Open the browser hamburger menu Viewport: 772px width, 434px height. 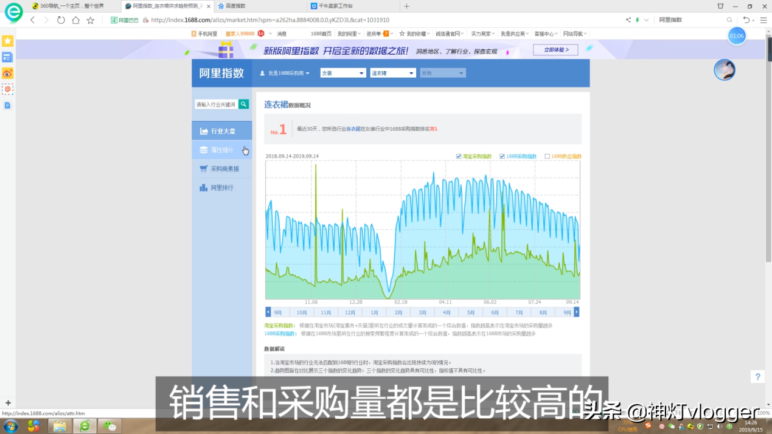point(763,20)
